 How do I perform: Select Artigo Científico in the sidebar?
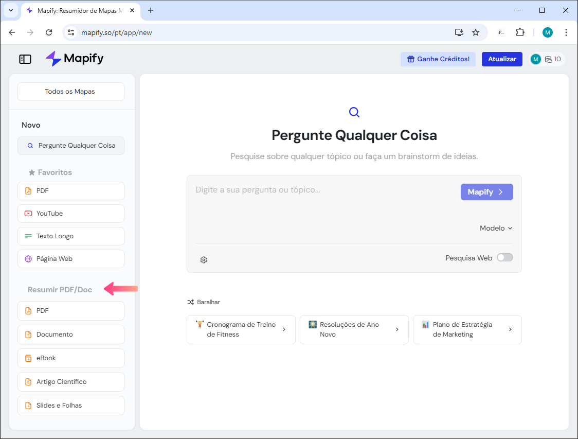(x=71, y=381)
